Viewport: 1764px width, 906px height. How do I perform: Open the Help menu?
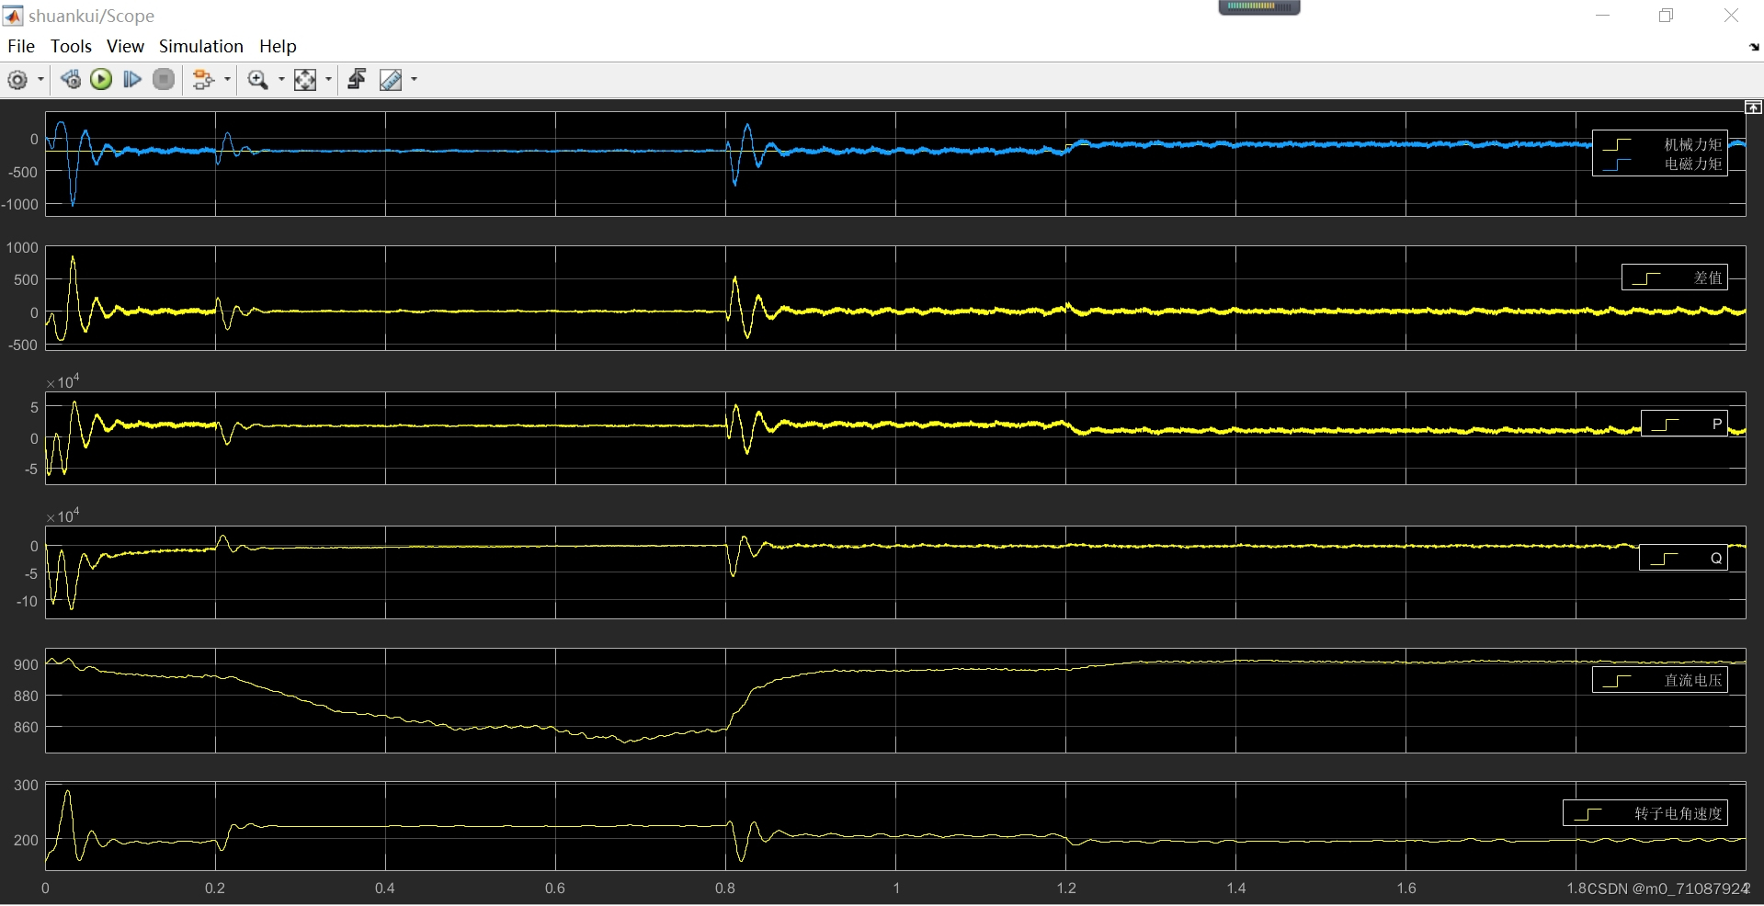pyautogui.click(x=278, y=46)
